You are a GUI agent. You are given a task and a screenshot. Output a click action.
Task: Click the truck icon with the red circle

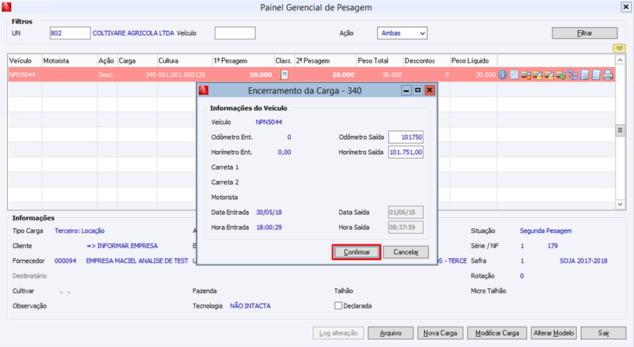[525, 74]
